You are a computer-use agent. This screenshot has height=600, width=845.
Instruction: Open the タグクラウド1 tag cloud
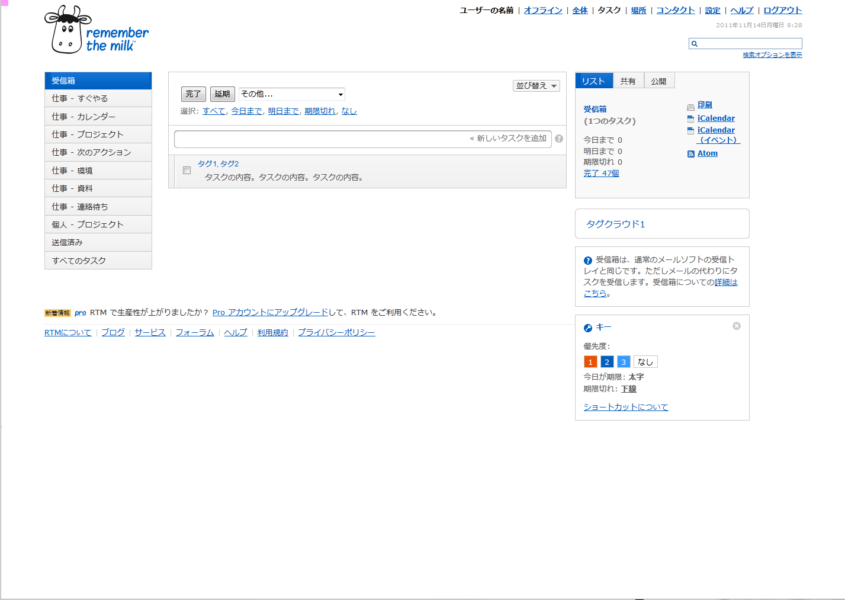616,224
